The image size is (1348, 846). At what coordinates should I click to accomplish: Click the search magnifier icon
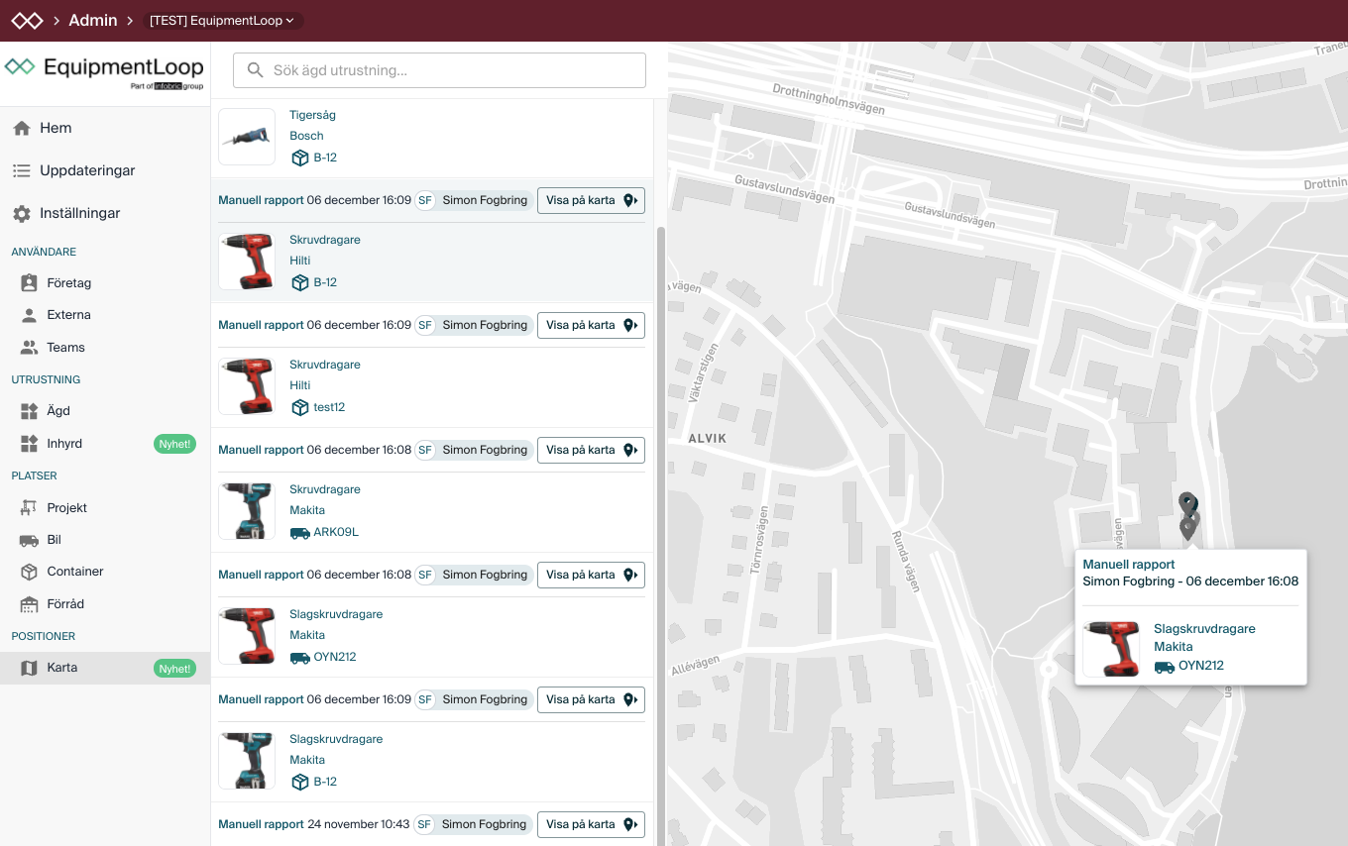pyautogui.click(x=255, y=70)
